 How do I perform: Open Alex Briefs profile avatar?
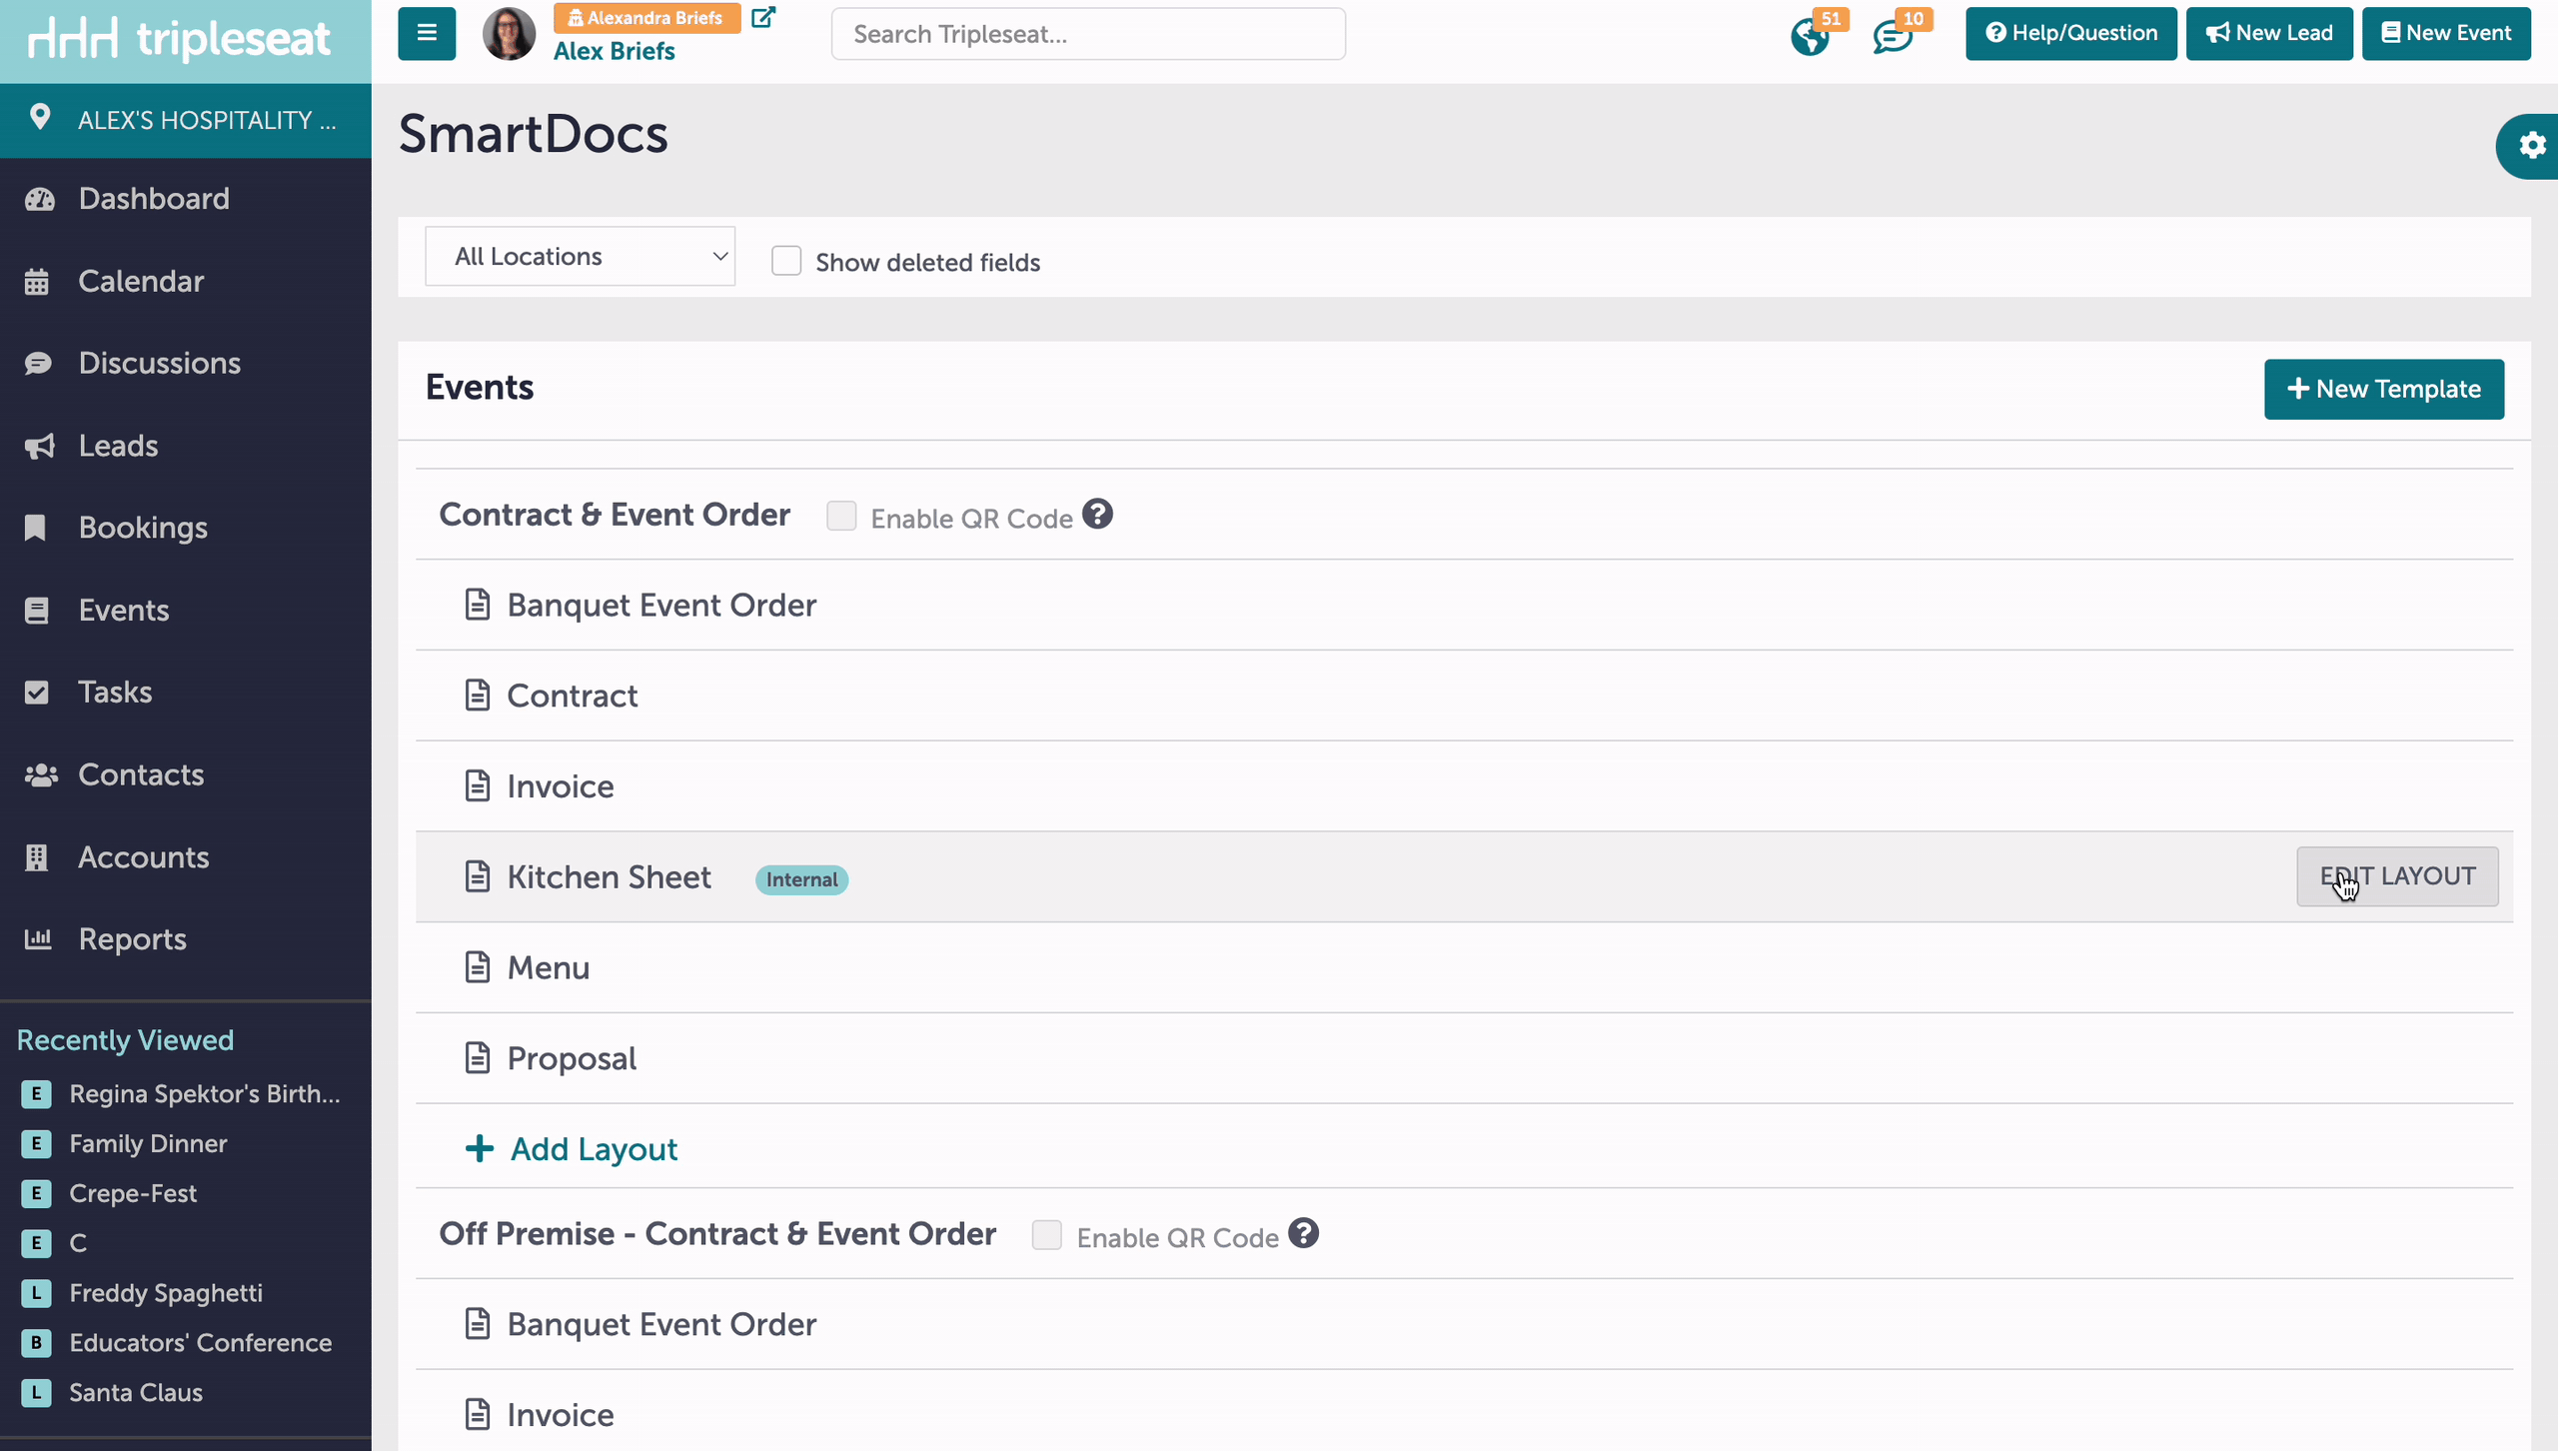509,34
